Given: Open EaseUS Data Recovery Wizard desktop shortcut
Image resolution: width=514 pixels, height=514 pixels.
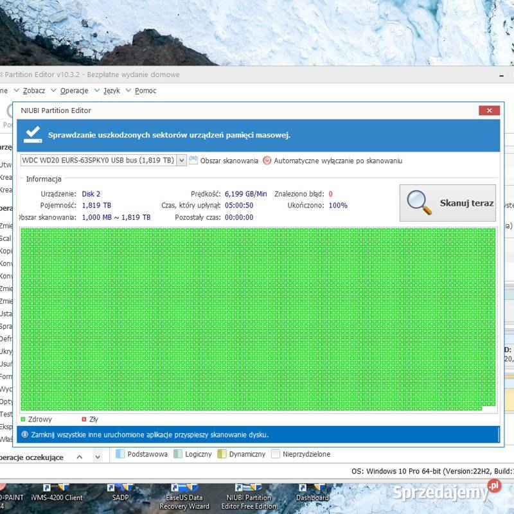Looking at the screenshot, I should [x=184, y=497].
